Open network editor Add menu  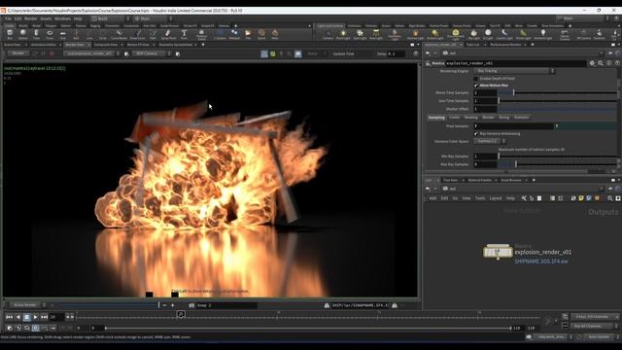432,198
